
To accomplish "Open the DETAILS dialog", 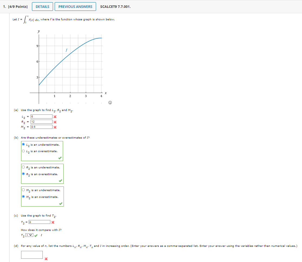I will point(42,6).
